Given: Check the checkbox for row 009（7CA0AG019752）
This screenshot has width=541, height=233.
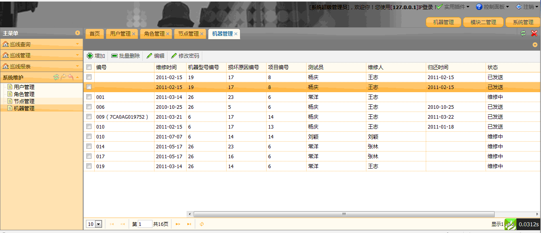Looking at the screenshot, I should click(x=89, y=117).
